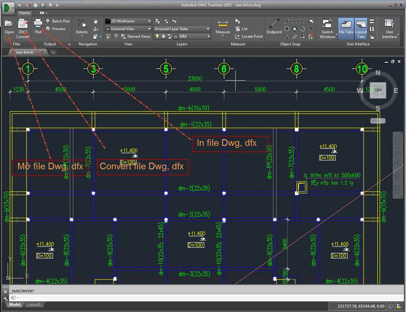Viewport: 406px width, 312px height.
Task: Select the Home ribbon tab
Action: (24, 13)
